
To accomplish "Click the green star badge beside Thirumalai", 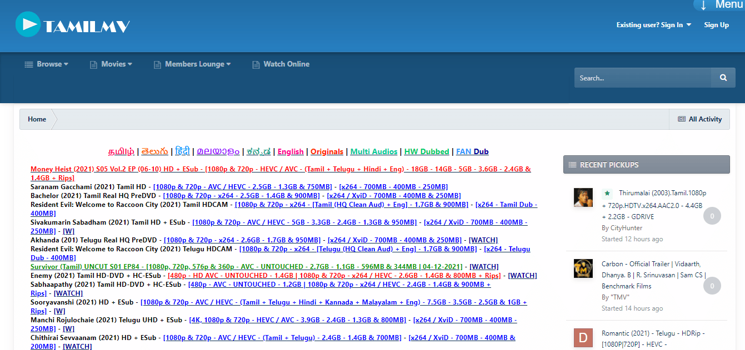I will (607, 193).
